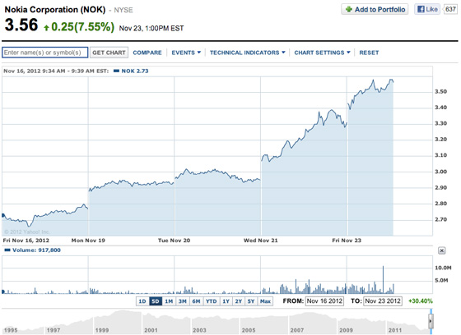The width and height of the screenshot is (461, 335).
Task: Click the FROM date field
Action: (324, 301)
